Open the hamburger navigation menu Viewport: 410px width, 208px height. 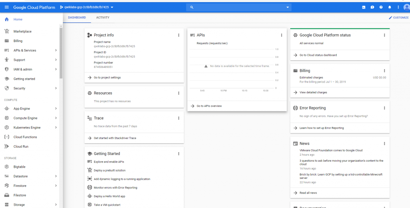pyautogui.click(x=6, y=7)
